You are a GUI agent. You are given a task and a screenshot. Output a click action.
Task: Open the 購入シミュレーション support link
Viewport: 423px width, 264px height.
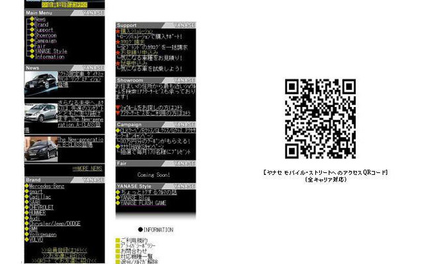point(137,31)
